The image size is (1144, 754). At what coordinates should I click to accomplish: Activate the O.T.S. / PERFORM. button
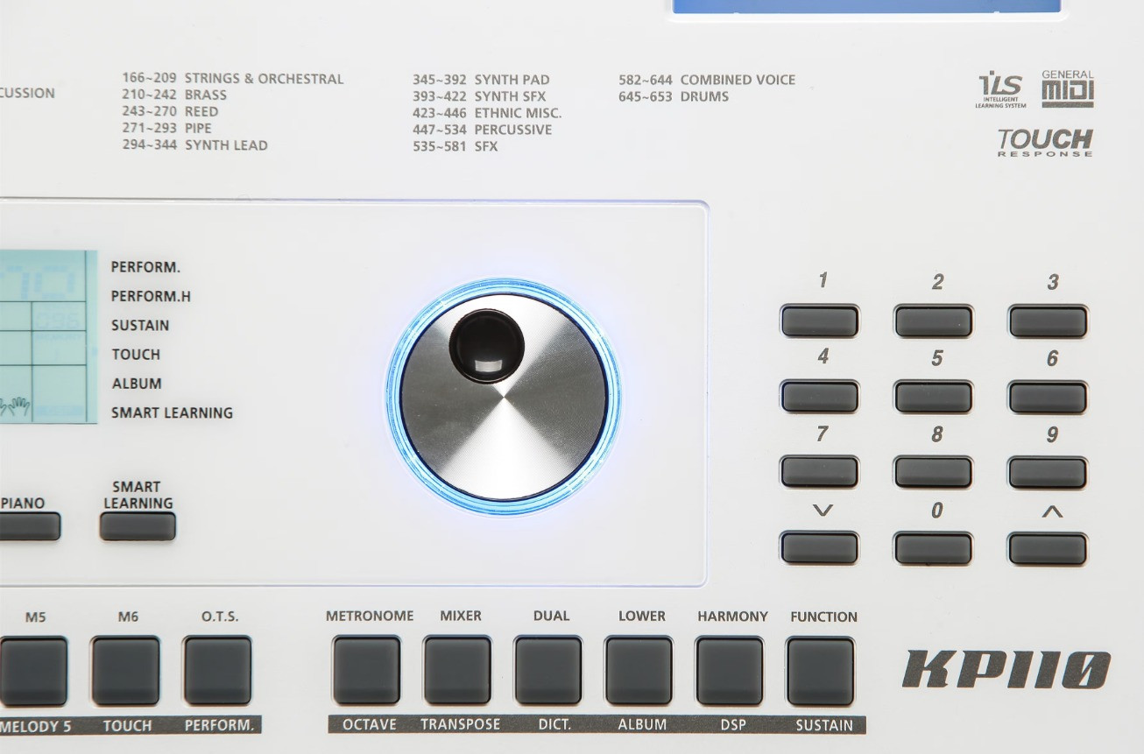pyautogui.click(x=217, y=671)
